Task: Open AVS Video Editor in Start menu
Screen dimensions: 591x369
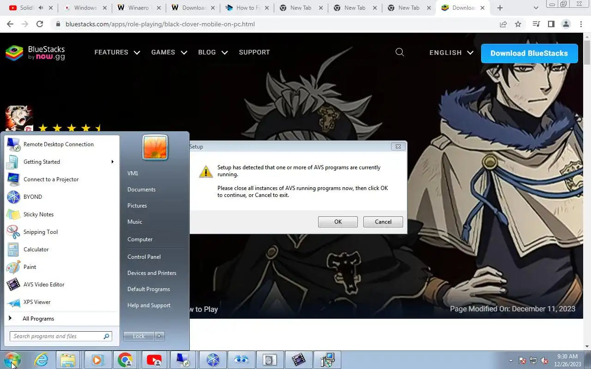Action: coord(62,285)
